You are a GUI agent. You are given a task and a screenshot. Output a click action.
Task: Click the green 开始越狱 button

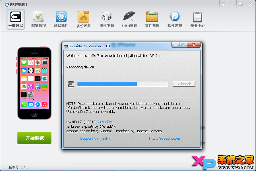point(34,138)
